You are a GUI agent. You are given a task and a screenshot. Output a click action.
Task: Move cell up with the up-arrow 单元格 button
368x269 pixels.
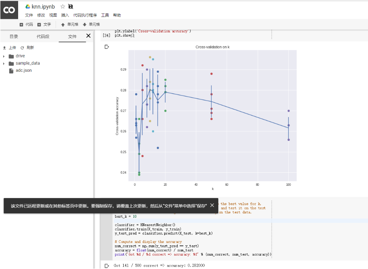click(69, 24)
